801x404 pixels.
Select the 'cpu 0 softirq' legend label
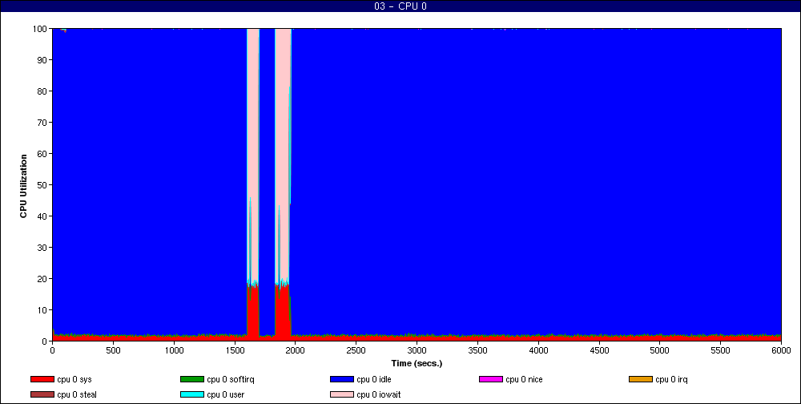(x=231, y=380)
